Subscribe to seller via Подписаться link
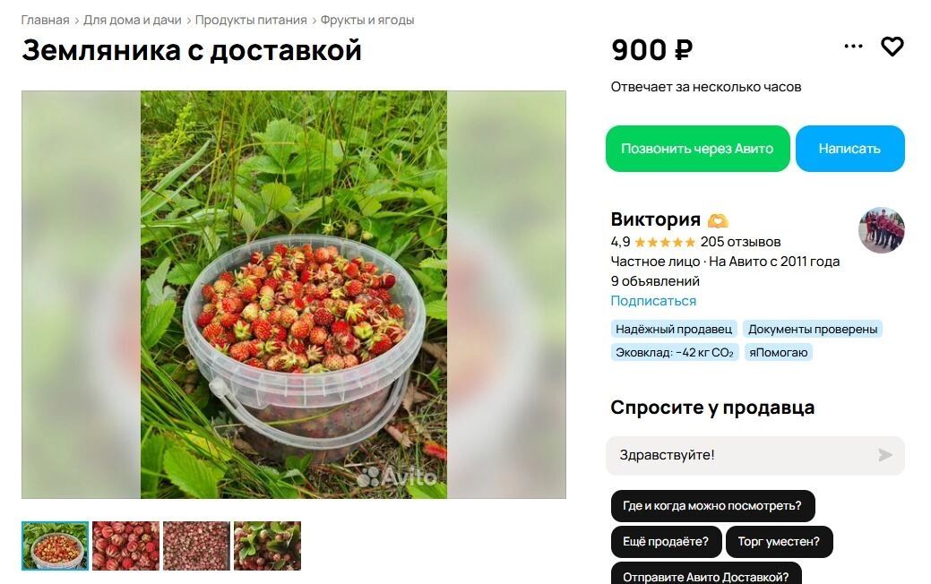 [x=653, y=301]
